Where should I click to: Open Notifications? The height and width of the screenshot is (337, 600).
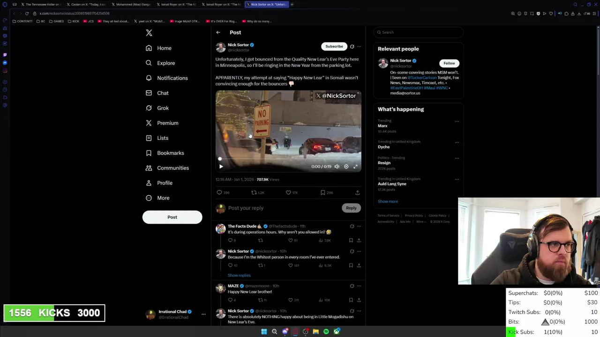[166, 78]
